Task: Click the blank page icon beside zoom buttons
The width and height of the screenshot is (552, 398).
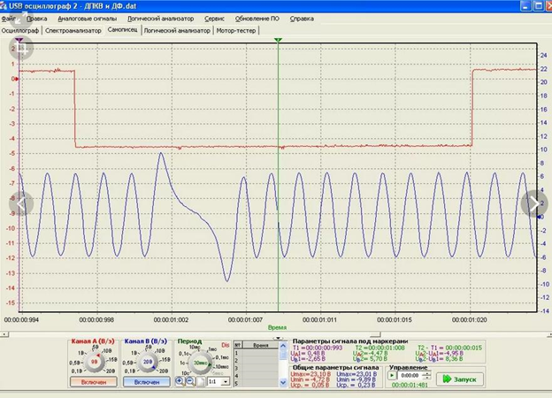Action: click(201, 381)
